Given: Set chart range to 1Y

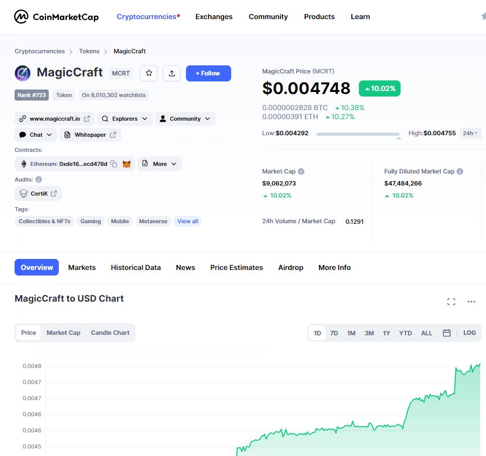Looking at the screenshot, I should tap(386, 333).
